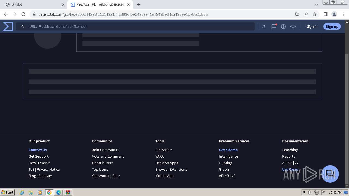The image size is (349, 196).
Task: Open Microsoft Edge taskbar icon
Action: tap(59, 192)
